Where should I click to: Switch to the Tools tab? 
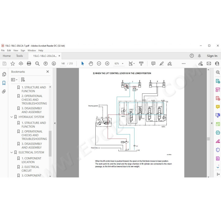[20, 56]
